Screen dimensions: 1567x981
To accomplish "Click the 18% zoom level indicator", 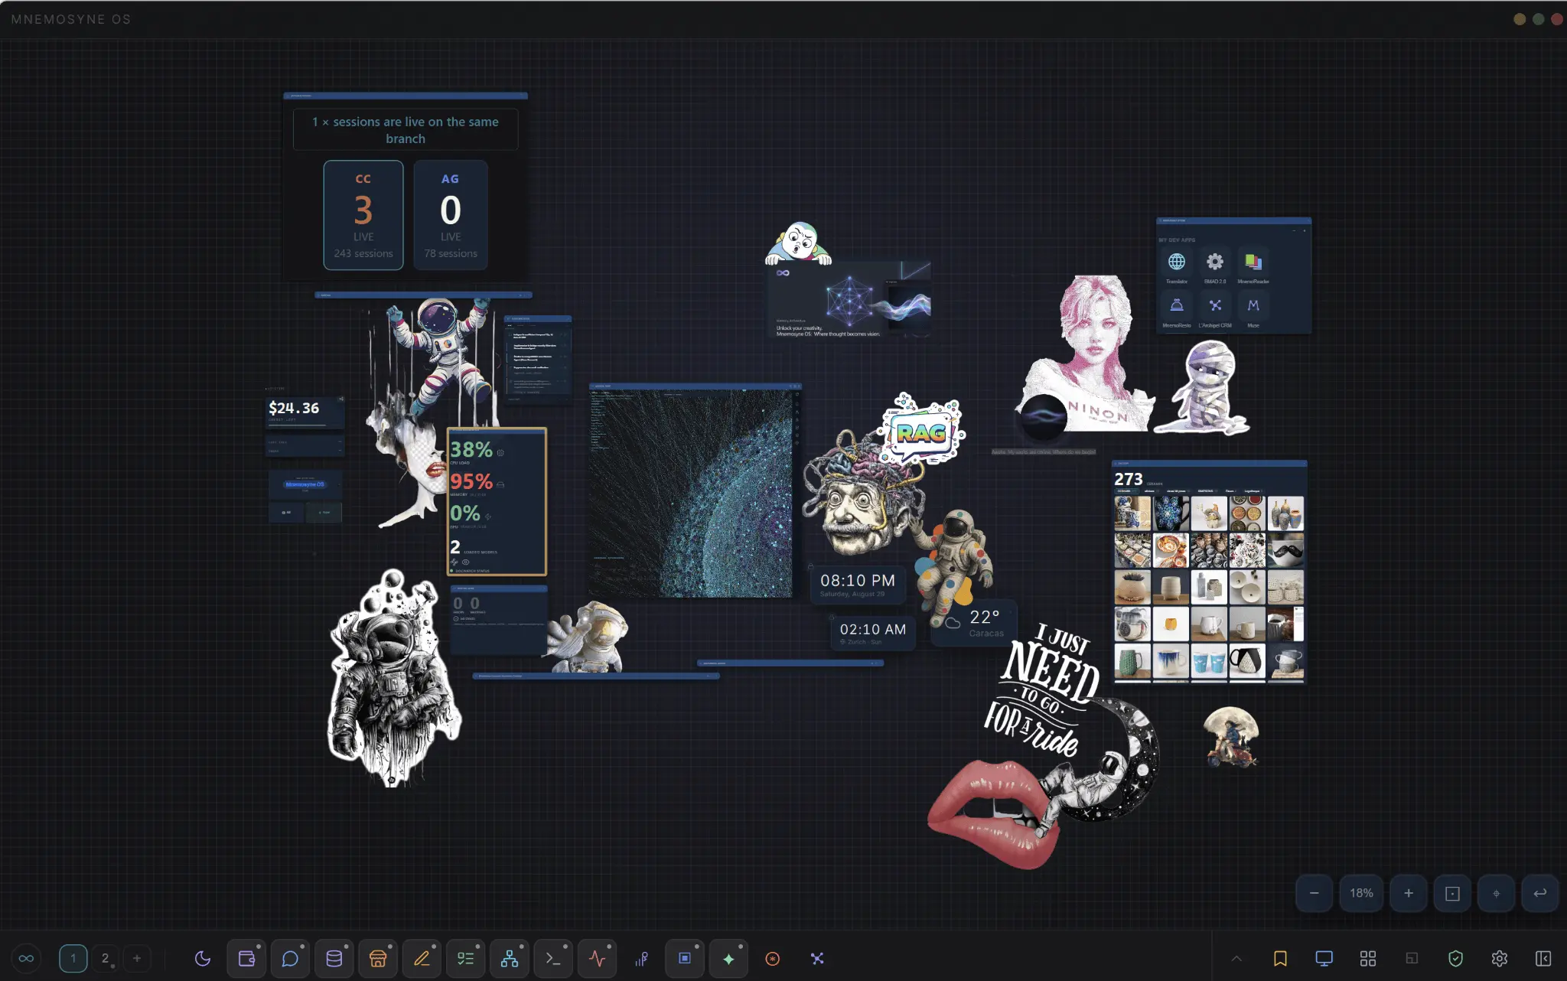I will (x=1361, y=893).
